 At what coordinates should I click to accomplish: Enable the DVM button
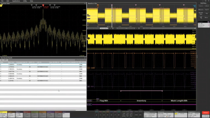coord(136,115)
